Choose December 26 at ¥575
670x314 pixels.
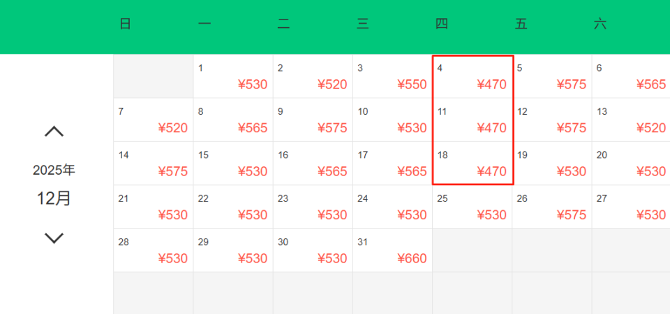pyautogui.click(x=551, y=207)
